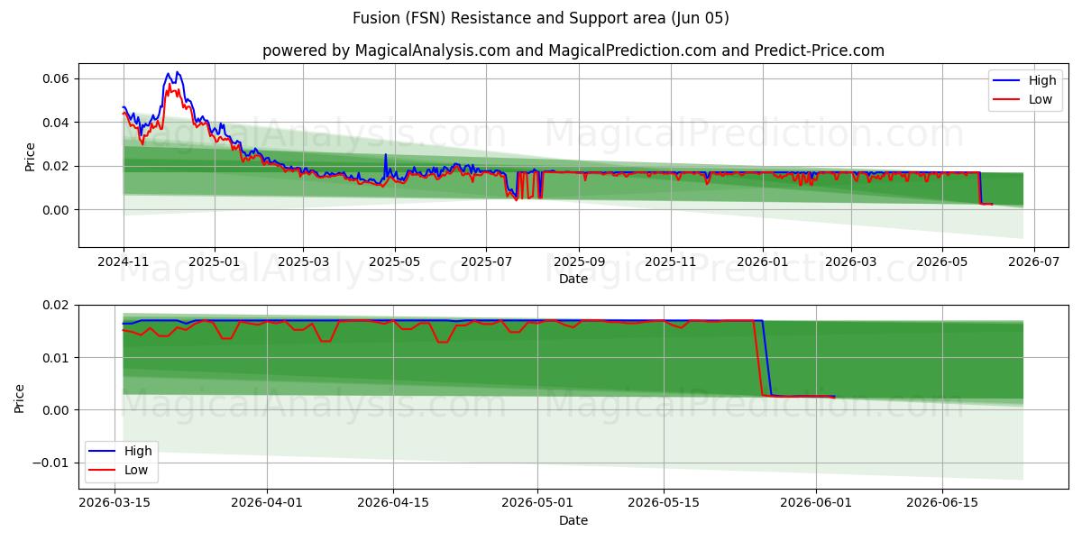Click the 'High' label in the top chart legend
The image size is (1082, 541).
[x=1042, y=80]
